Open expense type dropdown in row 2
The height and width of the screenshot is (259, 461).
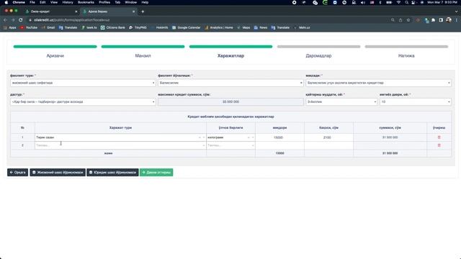tap(120, 145)
